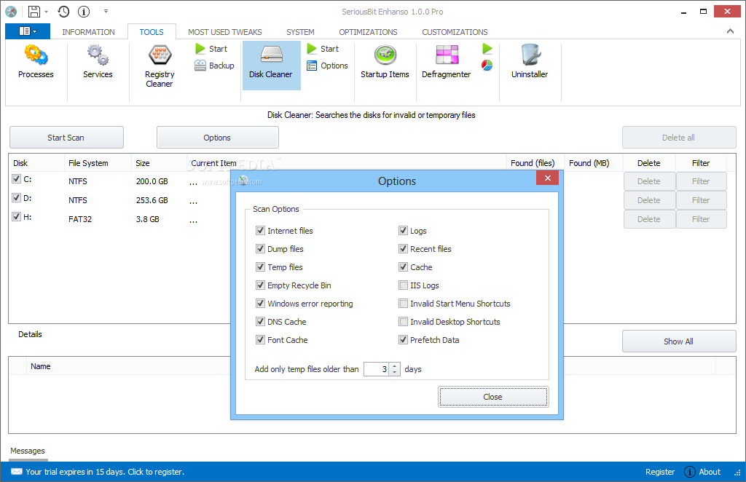Toggle the Dump files checkbox
Screen dimensions: 746x482
260,248
